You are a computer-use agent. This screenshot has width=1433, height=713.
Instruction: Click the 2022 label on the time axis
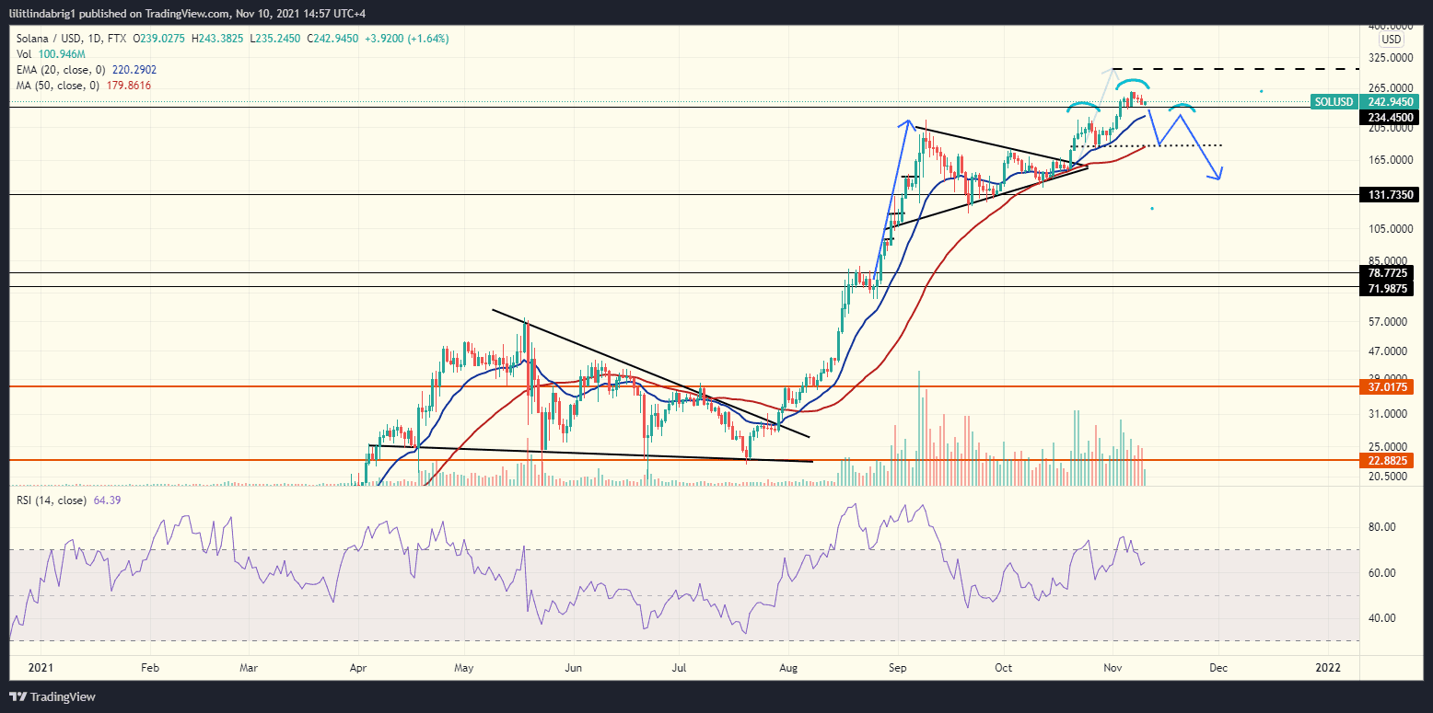1327,668
